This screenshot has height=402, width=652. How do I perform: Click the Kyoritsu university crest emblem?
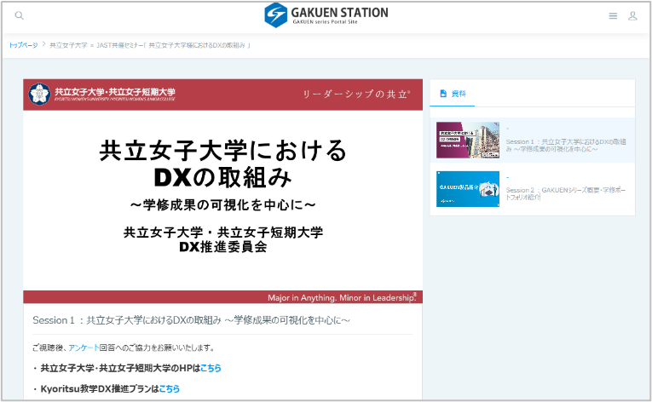coord(39,94)
